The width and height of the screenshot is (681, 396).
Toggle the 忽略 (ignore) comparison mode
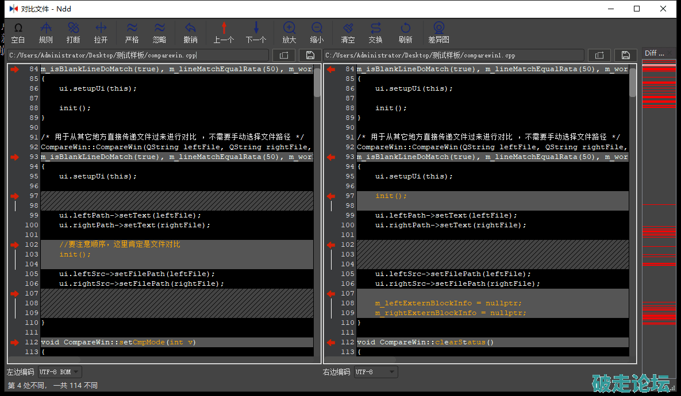point(160,33)
